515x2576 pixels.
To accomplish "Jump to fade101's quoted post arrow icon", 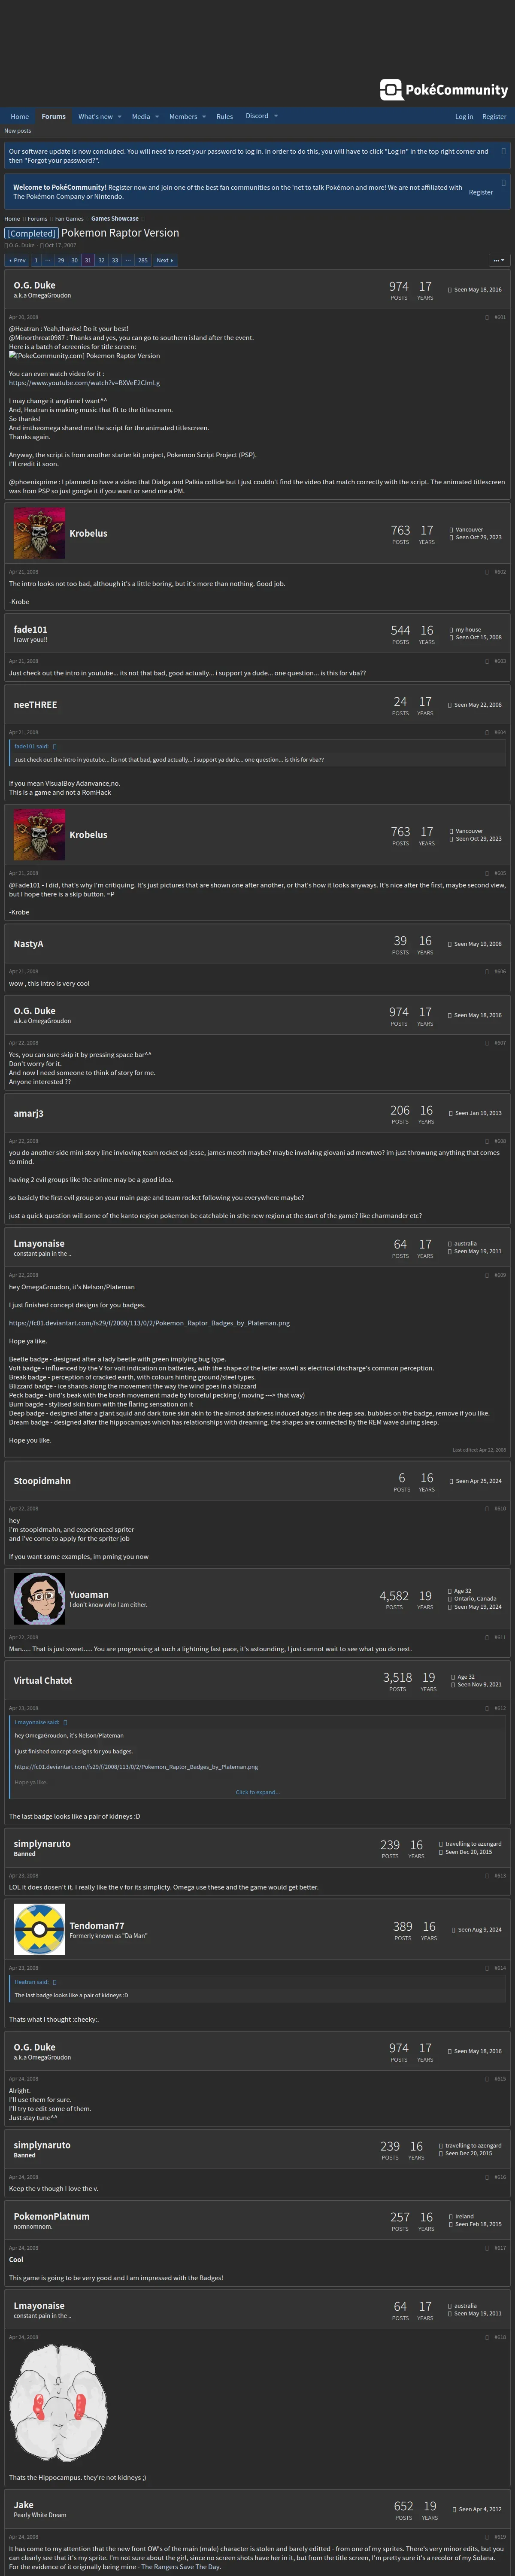I will pos(55,746).
